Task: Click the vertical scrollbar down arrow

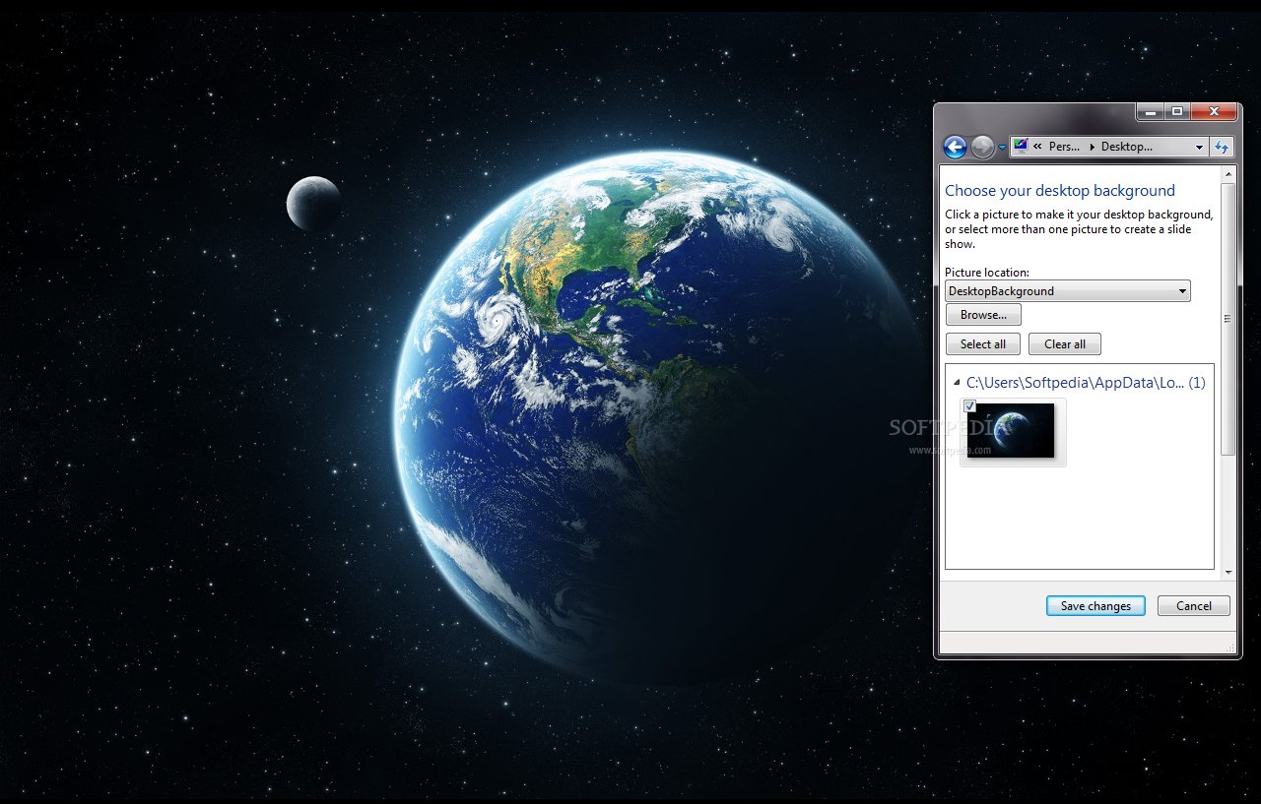Action: coord(1228,572)
